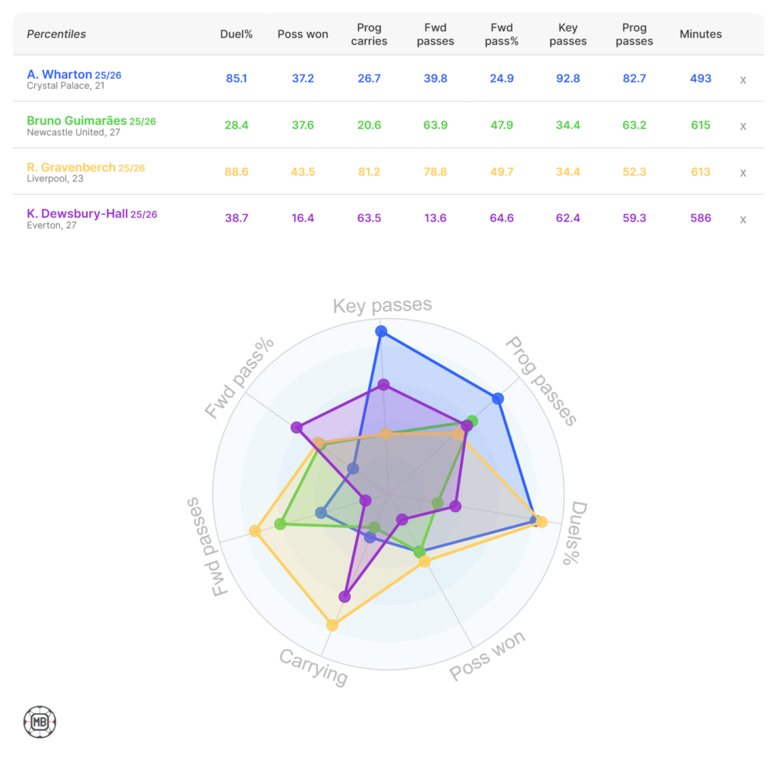The width and height of the screenshot is (777, 773).
Task: Click Wharton's blue Prog passes radar point
Action: click(x=497, y=398)
